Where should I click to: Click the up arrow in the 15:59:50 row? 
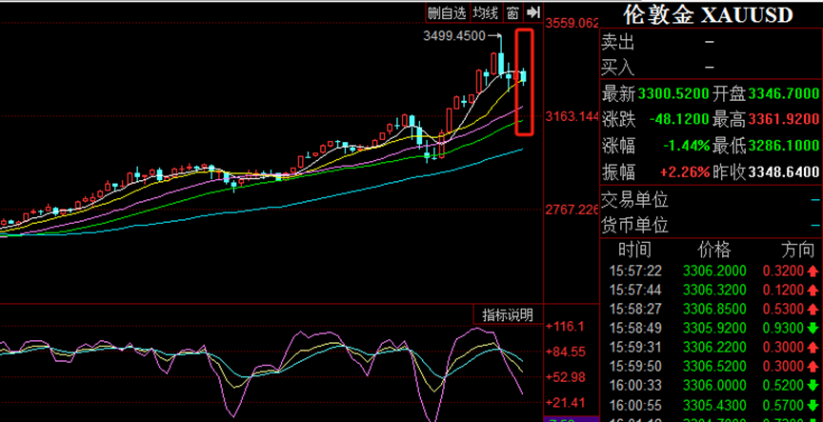click(x=813, y=367)
